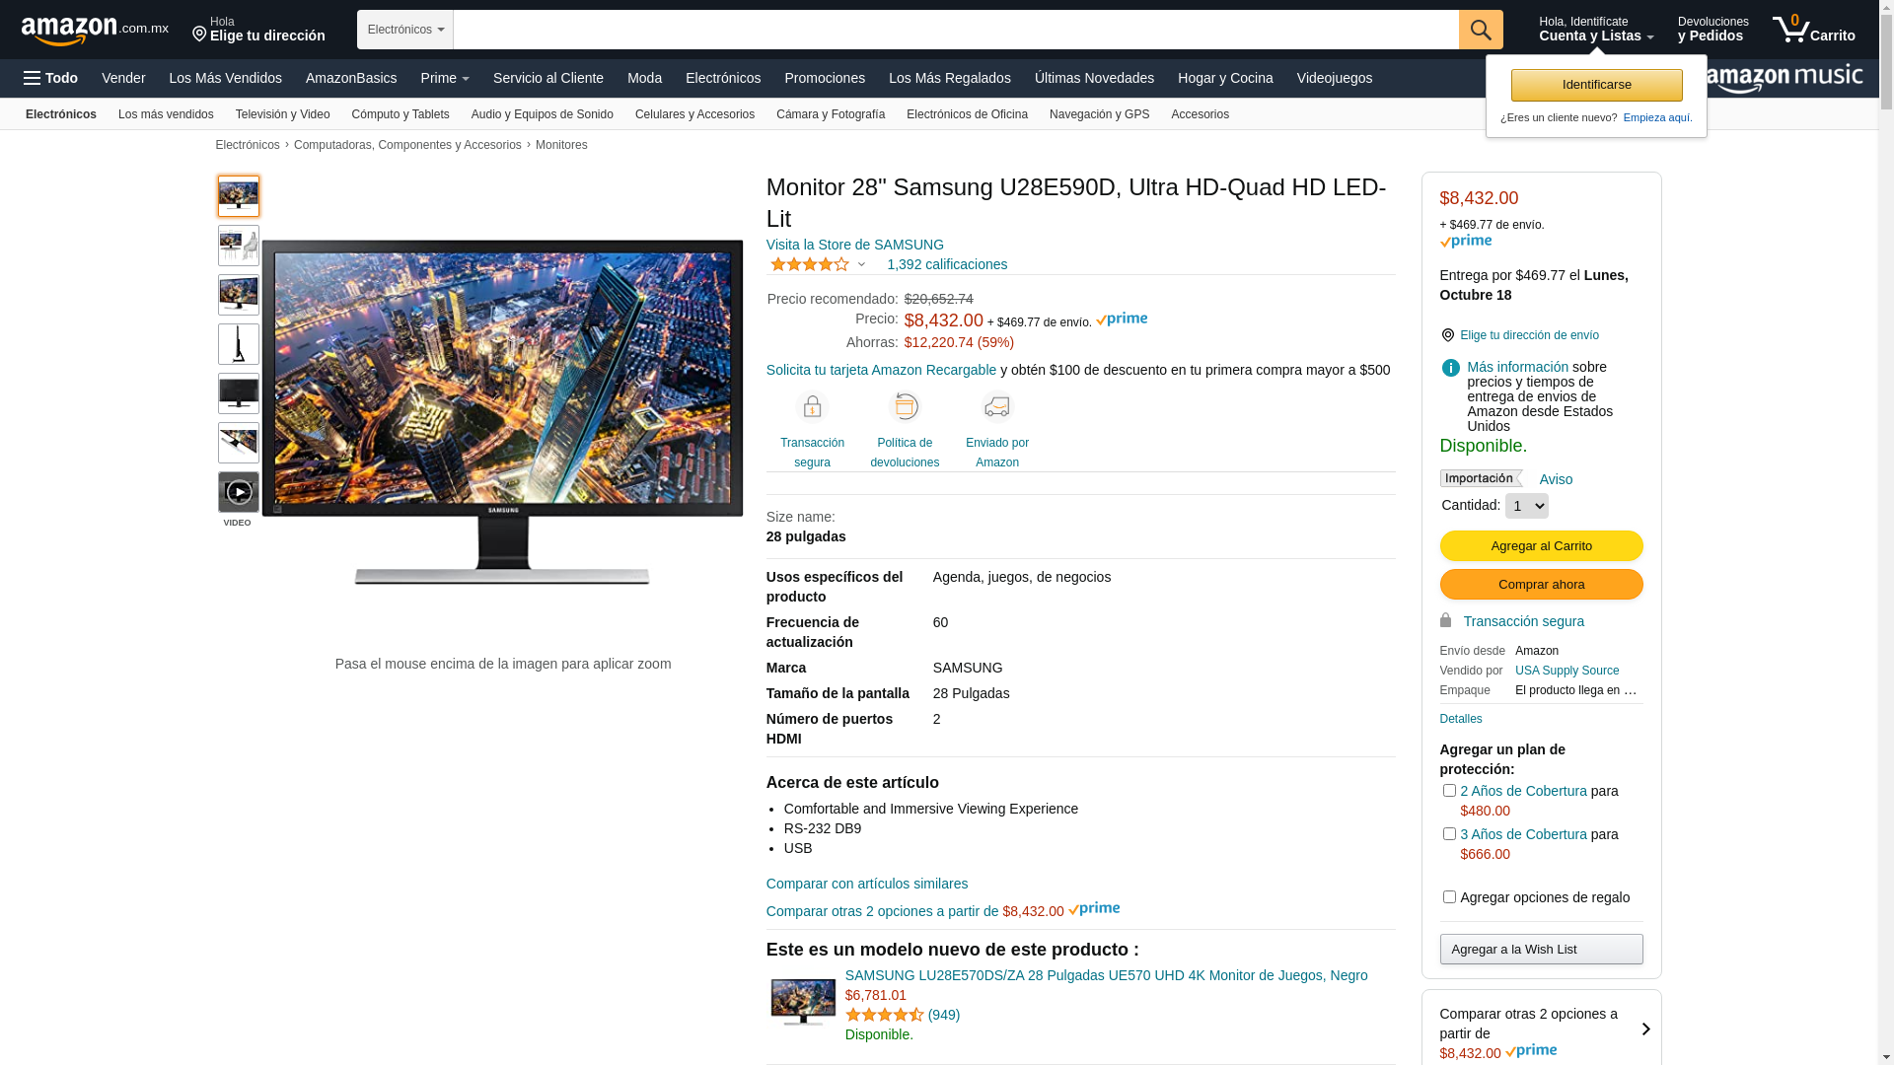Click the Amazon.com.mx logo
The height and width of the screenshot is (1065, 1894).
click(x=95, y=31)
